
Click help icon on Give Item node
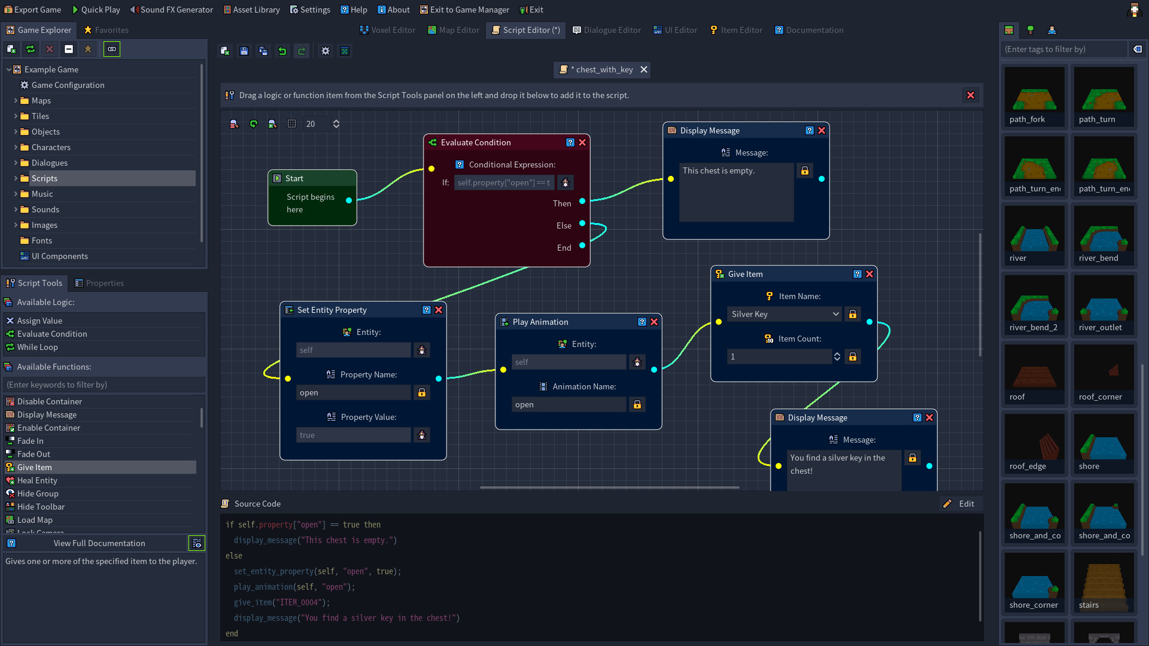[x=857, y=274]
